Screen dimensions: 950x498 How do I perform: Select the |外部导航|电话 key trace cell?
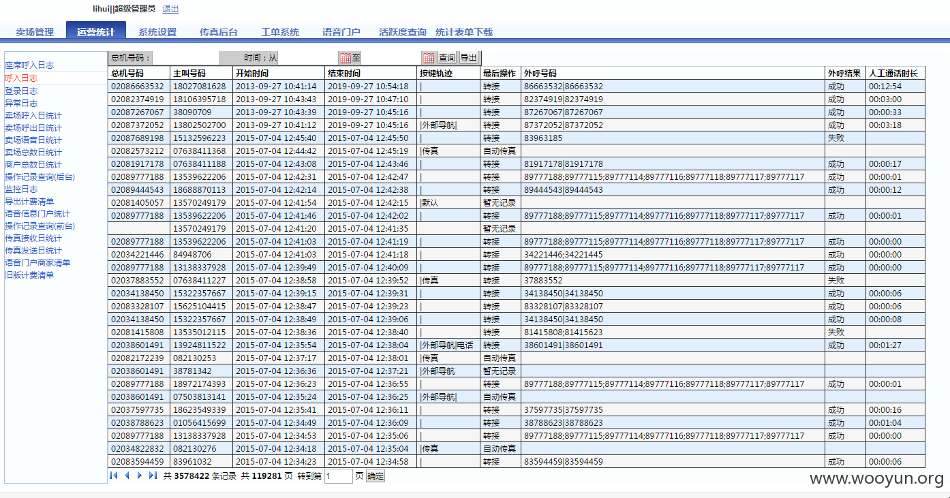pos(448,345)
